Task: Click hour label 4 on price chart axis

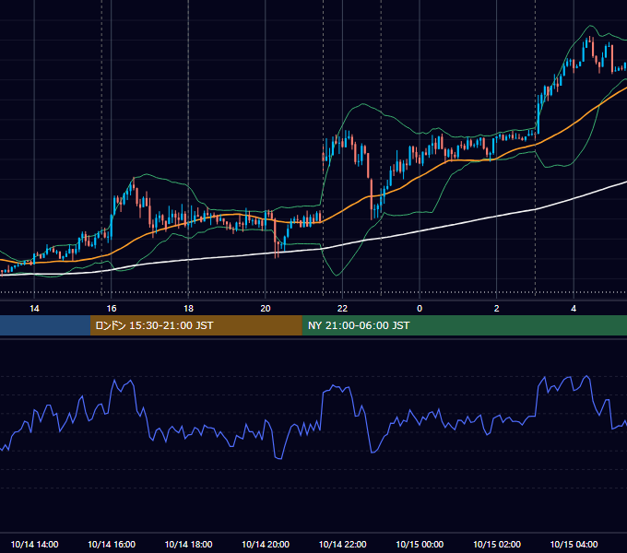Action: pyautogui.click(x=574, y=309)
